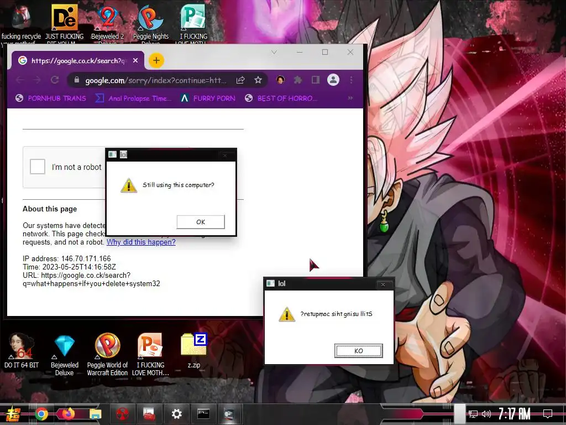Open volume control in the system tray

click(x=486, y=414)
